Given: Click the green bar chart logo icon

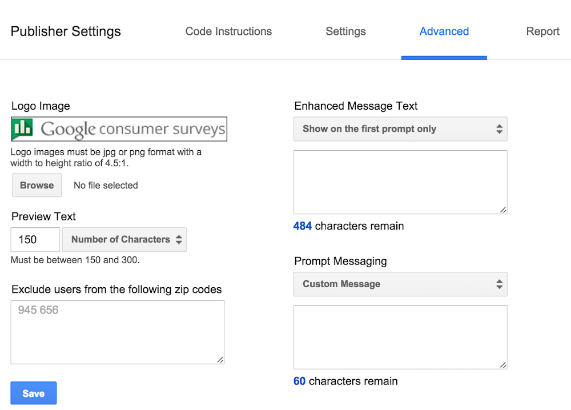Looking at the screenshot, I should pos(23,129).
